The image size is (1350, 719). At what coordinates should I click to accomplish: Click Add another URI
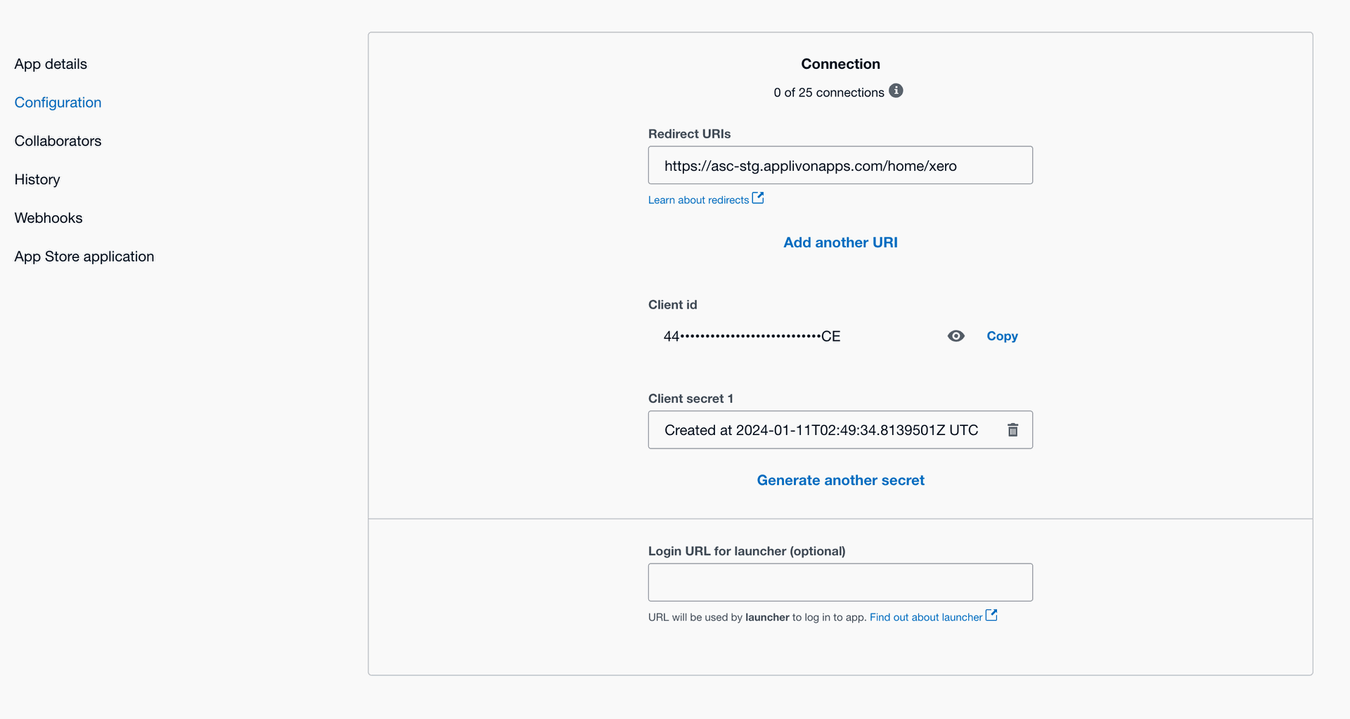tap(840, 242)
